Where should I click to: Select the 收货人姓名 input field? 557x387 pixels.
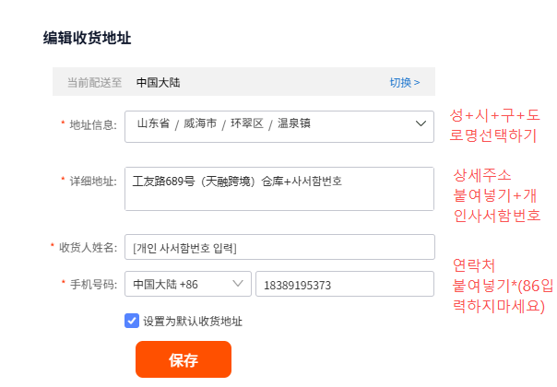point(279,247)
